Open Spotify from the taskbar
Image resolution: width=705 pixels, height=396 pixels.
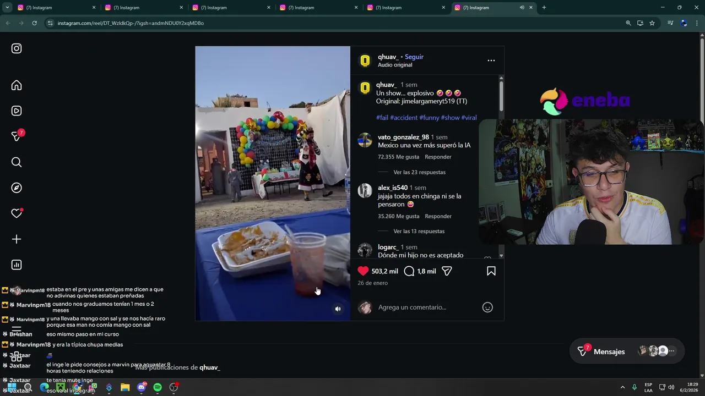158,387
